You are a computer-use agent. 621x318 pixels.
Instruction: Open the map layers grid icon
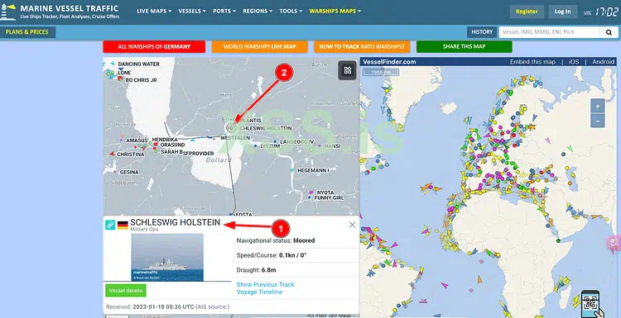(x=348, y=70)
